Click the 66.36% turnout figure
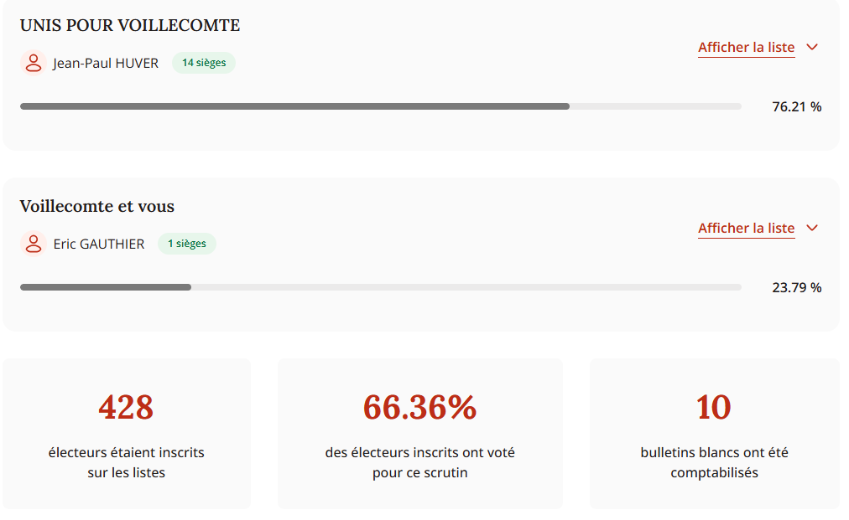The image size is (849, 520). pyautogui.click(x=419, y=407)
